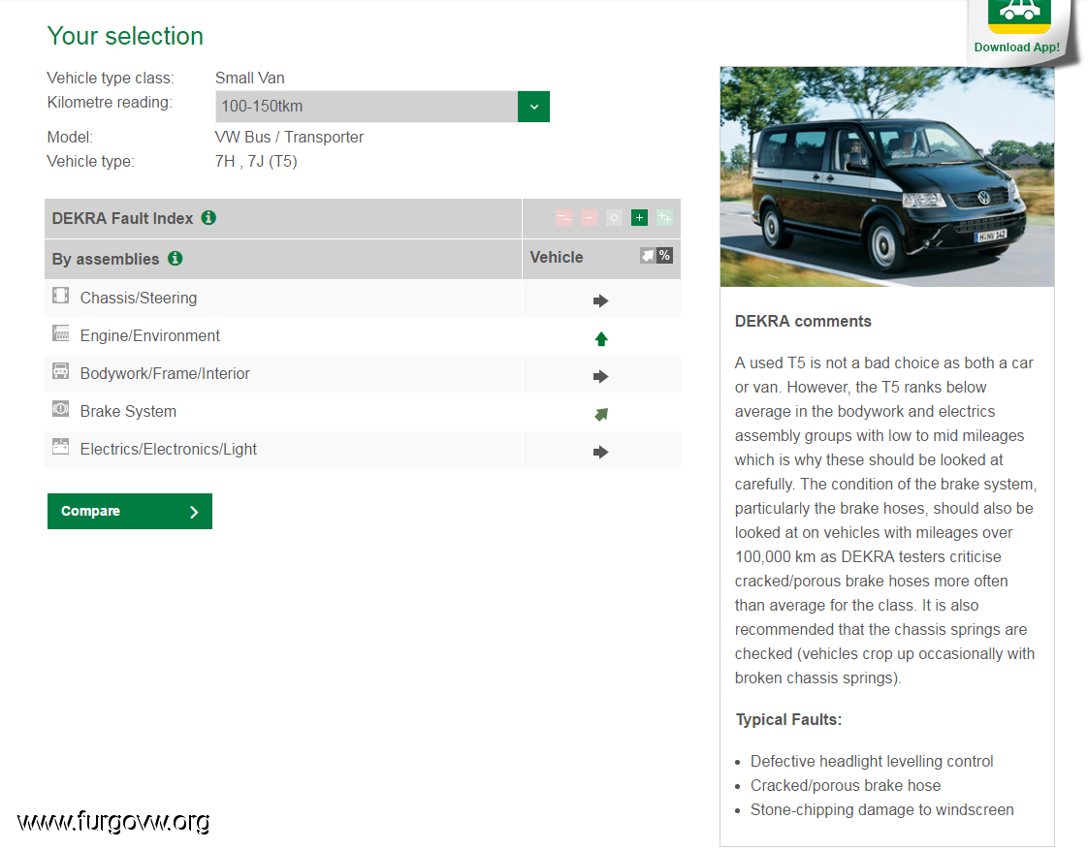Image resolution: width=1088 pixels, height=851 pixels.
Task: Click the "Electrics/Electronics/Light" row label
Action: point(169,450)
